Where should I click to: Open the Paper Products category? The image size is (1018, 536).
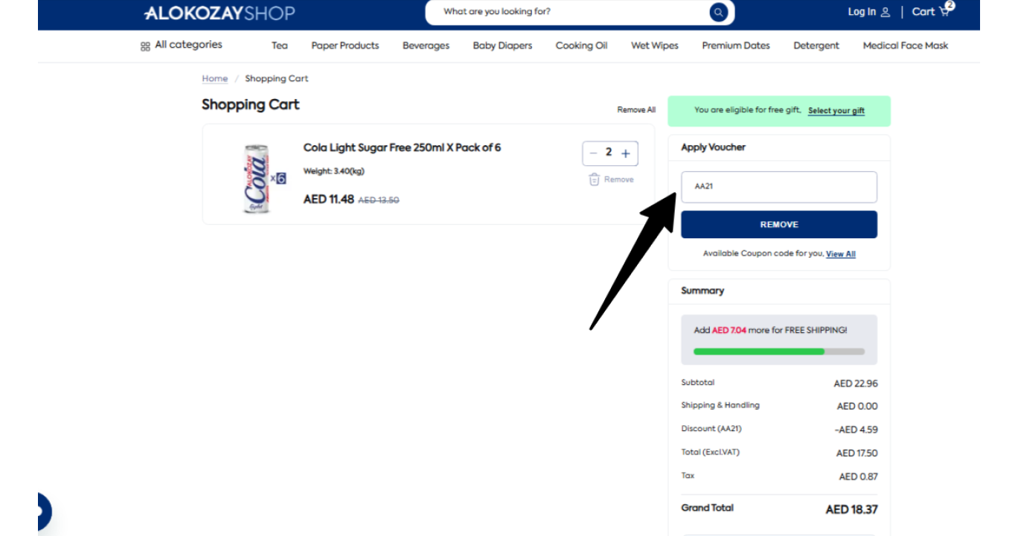point(345,45)
